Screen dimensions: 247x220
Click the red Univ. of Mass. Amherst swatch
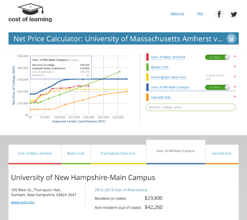click(148, 57)
